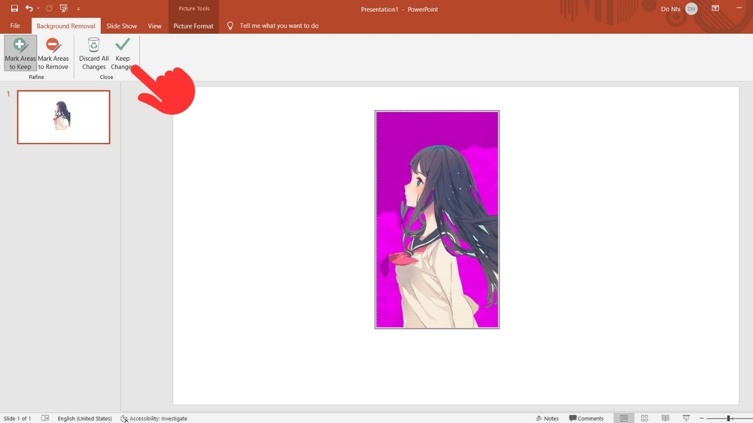The image size is (753, 423).
Task: Open Ribbon Display Options
Action: pyautogui.click(x=715, y=9)
